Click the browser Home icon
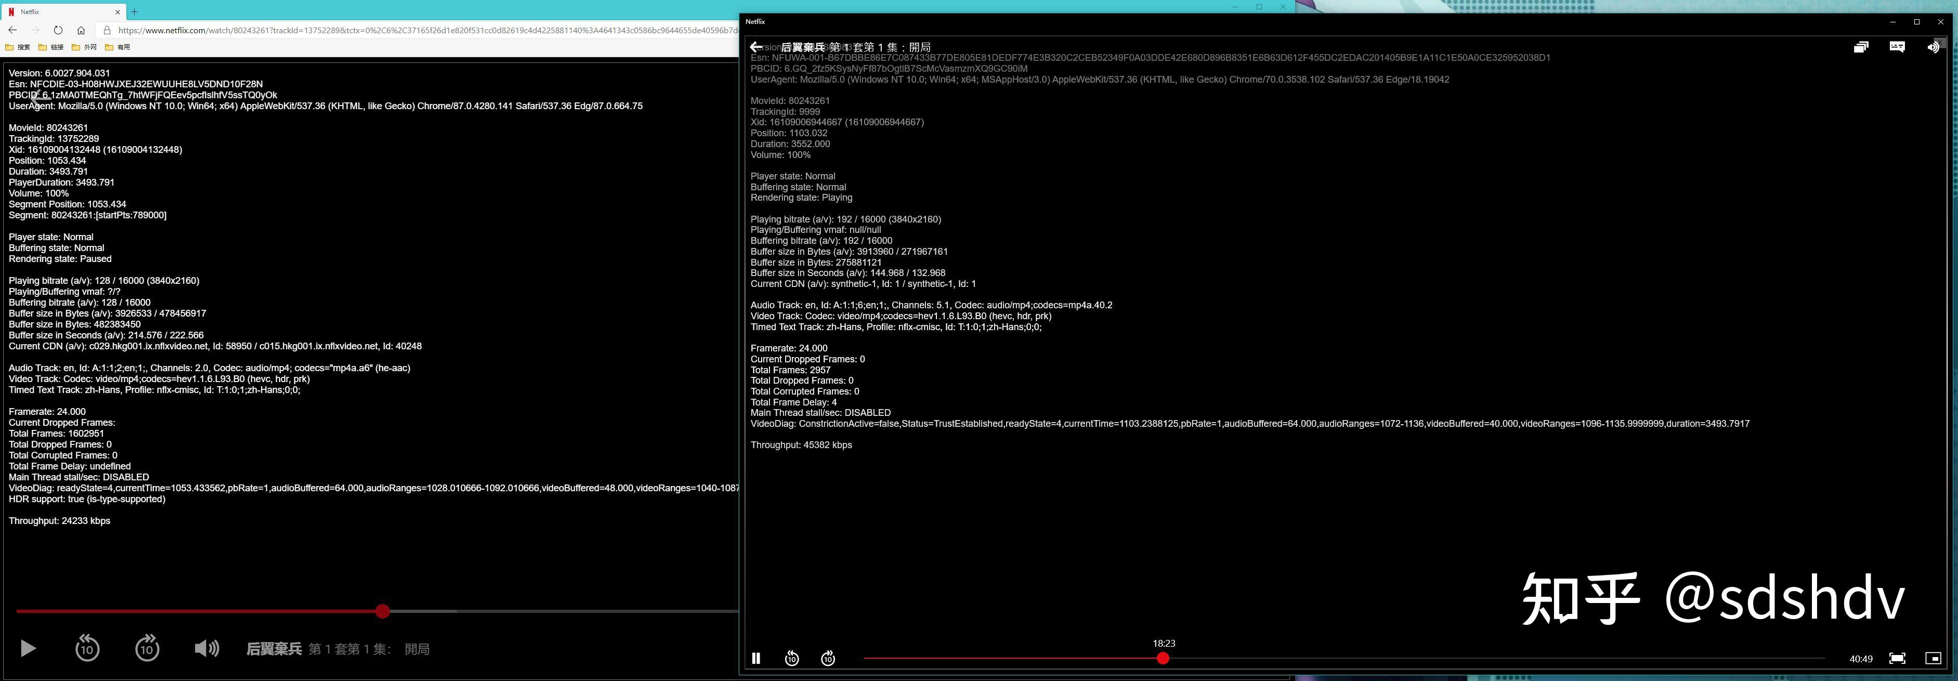Viewport: 1958px width, 681px height. pos(81,30)
